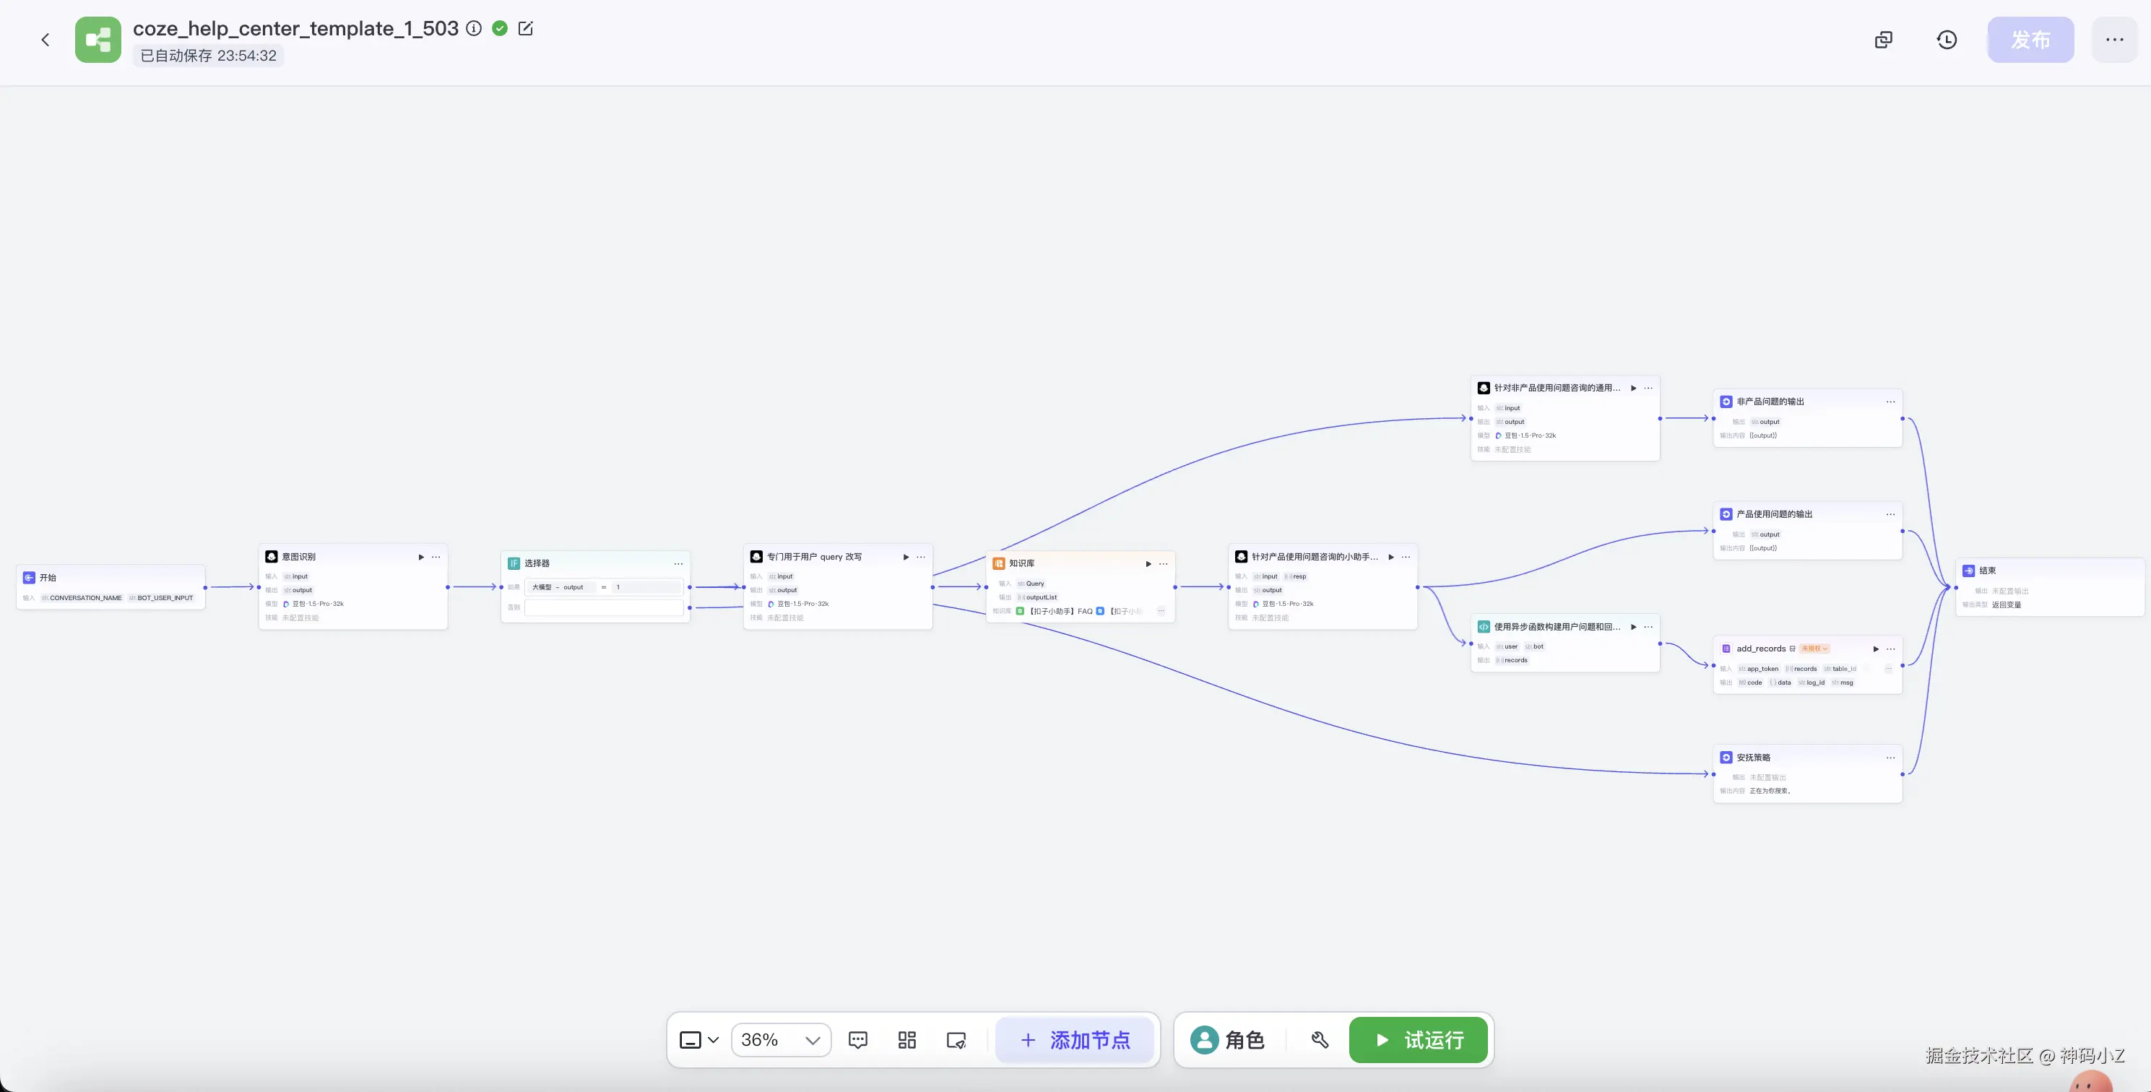This screenshot has width=2151, height=1092.
Task: Open the three-dot menu on 选择器 node
Action: [x=678, y=563]
